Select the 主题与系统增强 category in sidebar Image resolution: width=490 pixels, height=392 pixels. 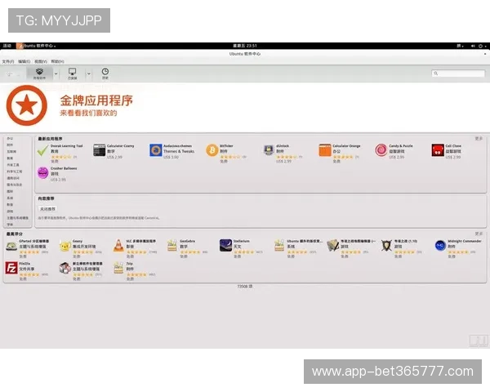17,218
